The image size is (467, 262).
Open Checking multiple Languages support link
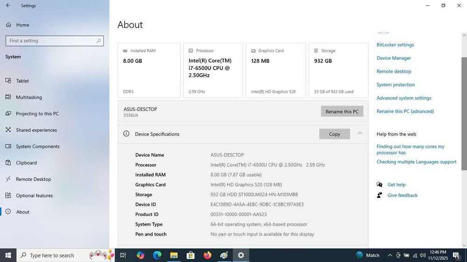(x=417, y=162)
